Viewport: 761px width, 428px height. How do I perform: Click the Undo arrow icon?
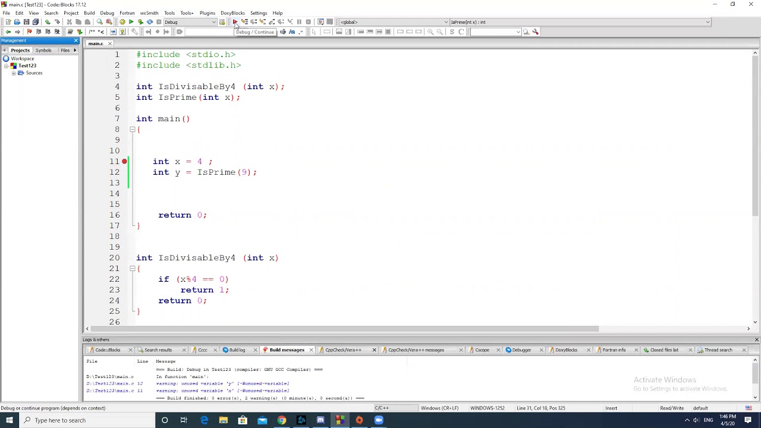[x=48, y=22]
